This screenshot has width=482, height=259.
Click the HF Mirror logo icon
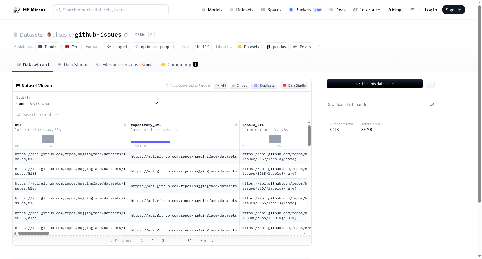tap(17, 10)
